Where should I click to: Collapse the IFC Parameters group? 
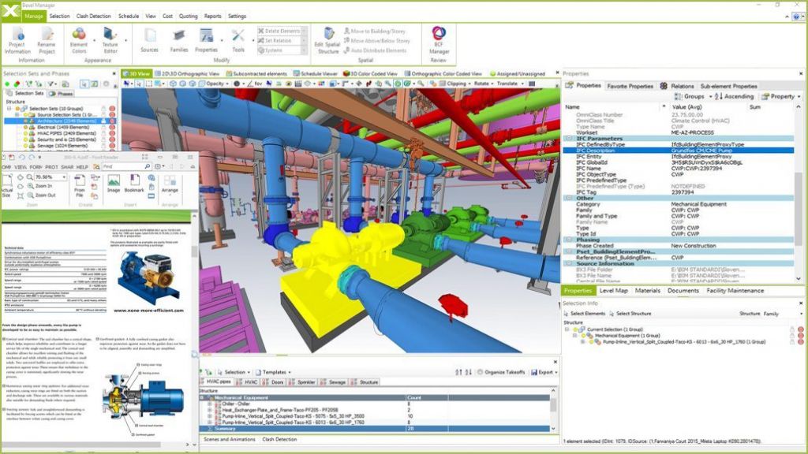click(x=570, y=139)
